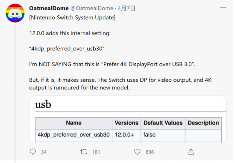Viewport: 235px width, 163px height.
Task: Open the three-dot more options menu
Action: [x=223, y=8]
